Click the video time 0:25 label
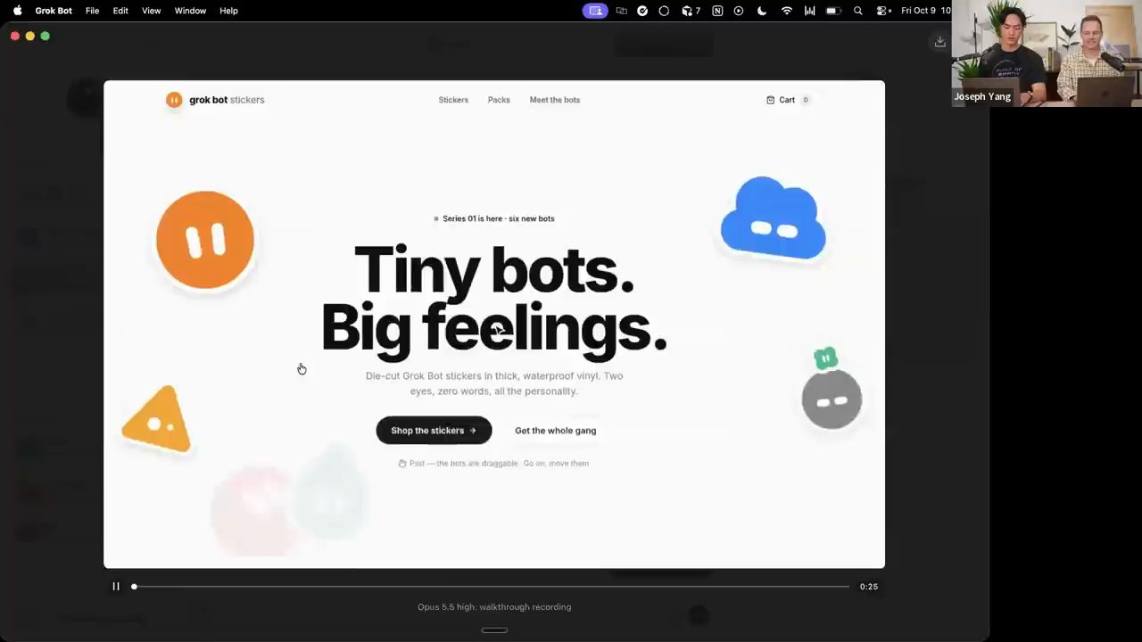Viewport: 1142px width, 642px height. 868,587
